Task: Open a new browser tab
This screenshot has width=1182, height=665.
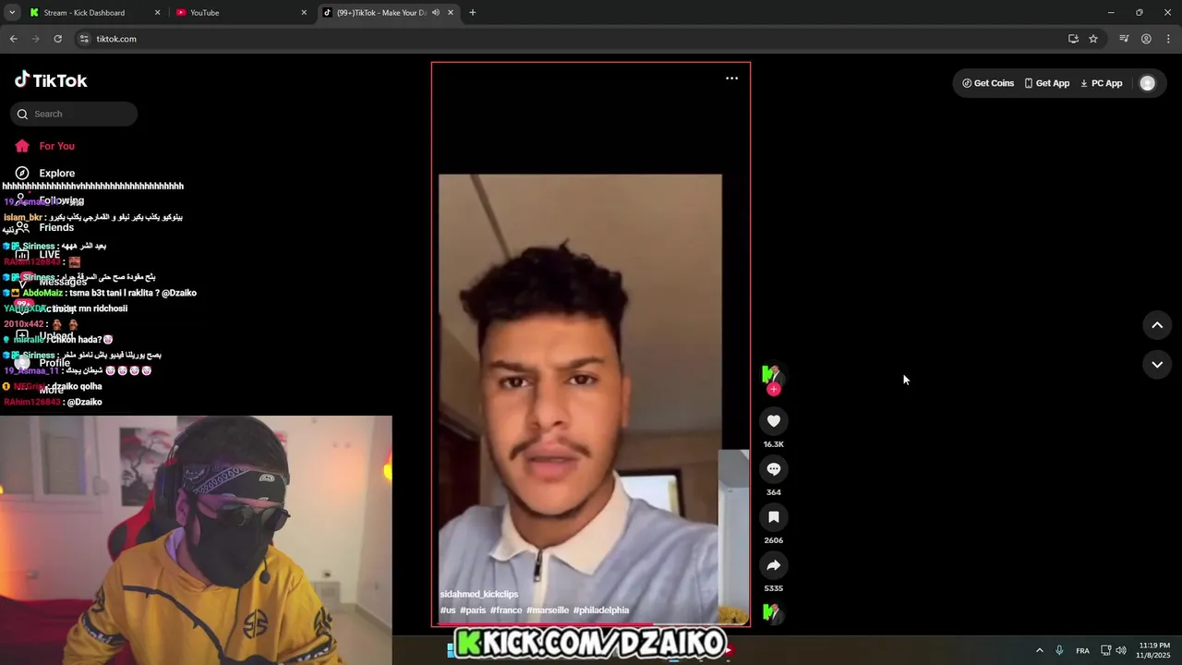Action: (x=473, y=13)
